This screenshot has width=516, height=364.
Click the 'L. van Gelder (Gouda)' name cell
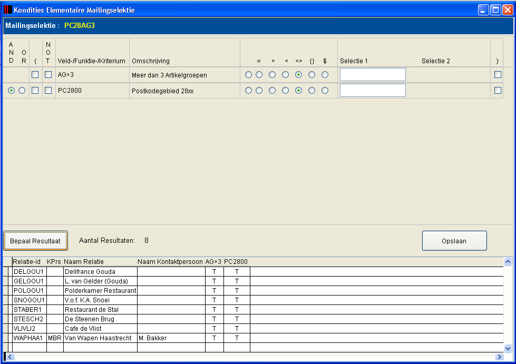pos(100,281)
